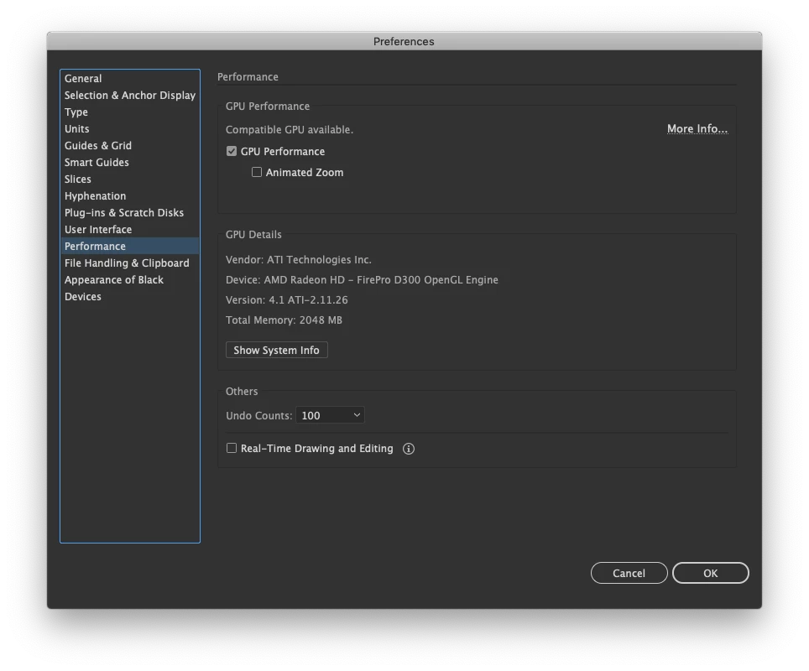Go to the Type preferences
The image size is (809, 671).
click(130, 112)
